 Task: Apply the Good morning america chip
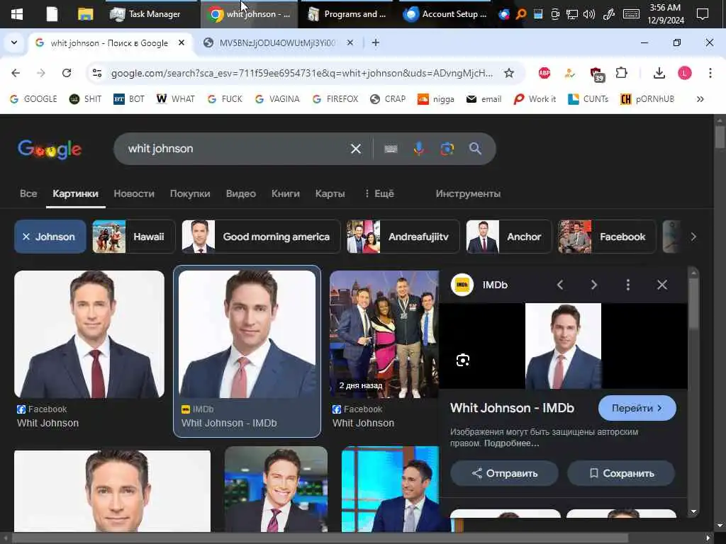[x=261, y=237]
